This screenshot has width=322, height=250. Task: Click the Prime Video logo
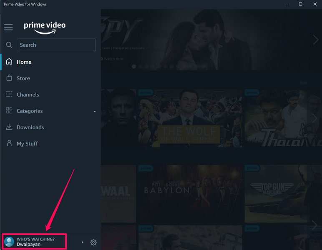pos(45,28)
